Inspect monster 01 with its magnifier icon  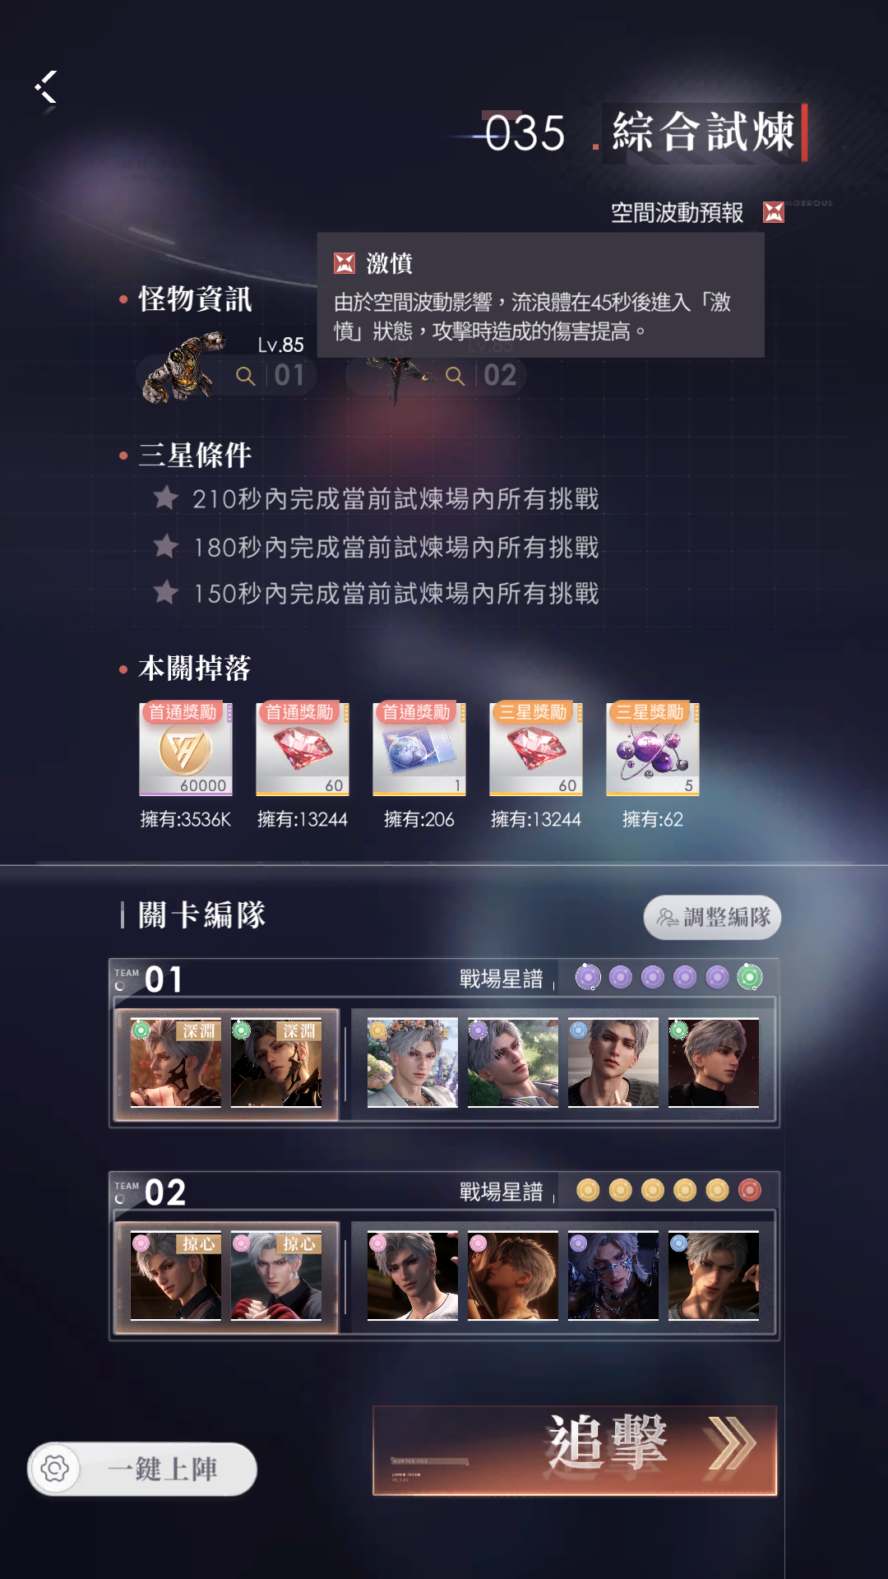point(245,376)
